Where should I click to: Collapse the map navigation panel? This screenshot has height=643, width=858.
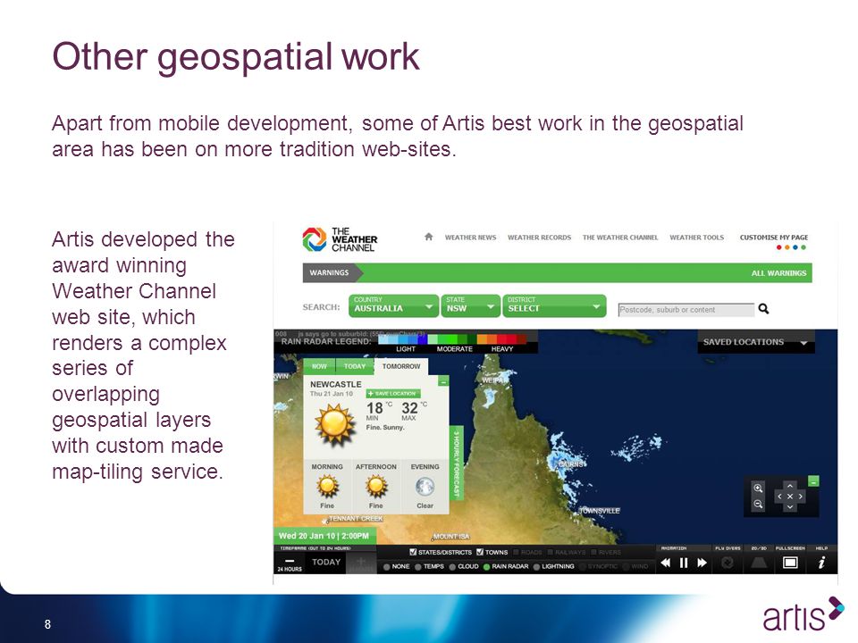(813, 481)
